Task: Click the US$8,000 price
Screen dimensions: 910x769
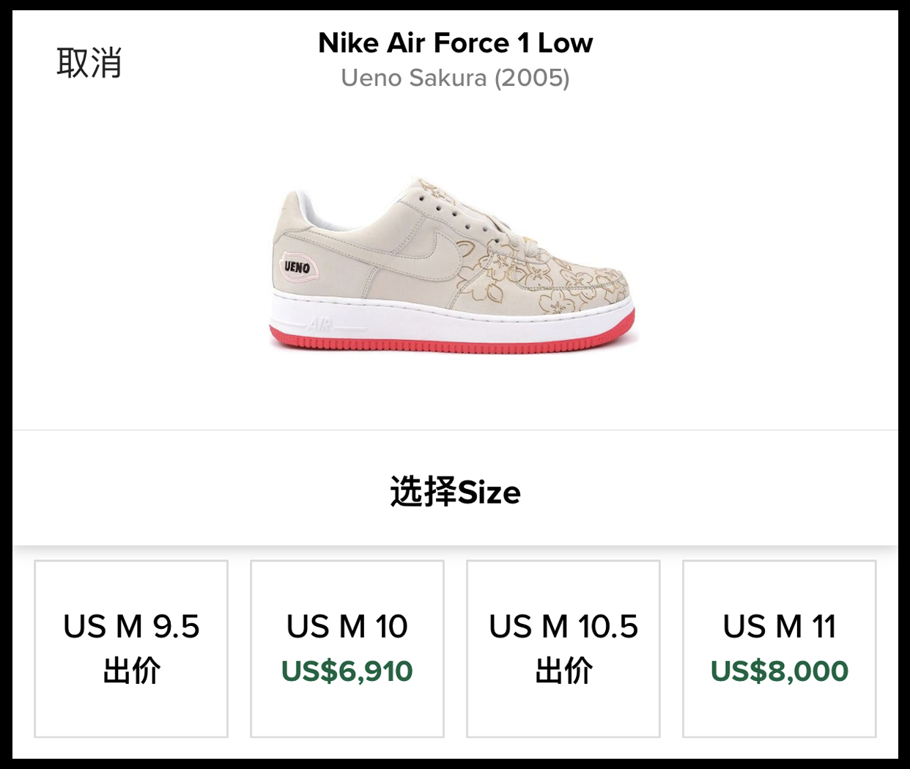Action: pos(780,672)
